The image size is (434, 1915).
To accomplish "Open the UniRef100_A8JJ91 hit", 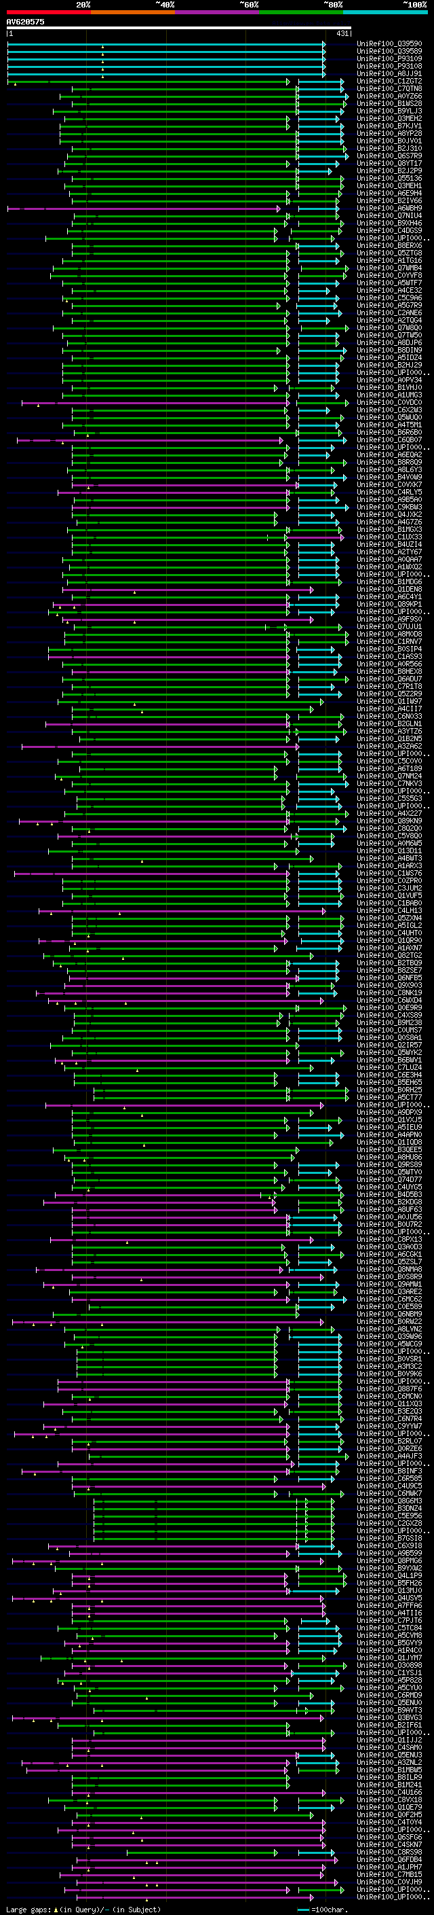I will 389,73.
